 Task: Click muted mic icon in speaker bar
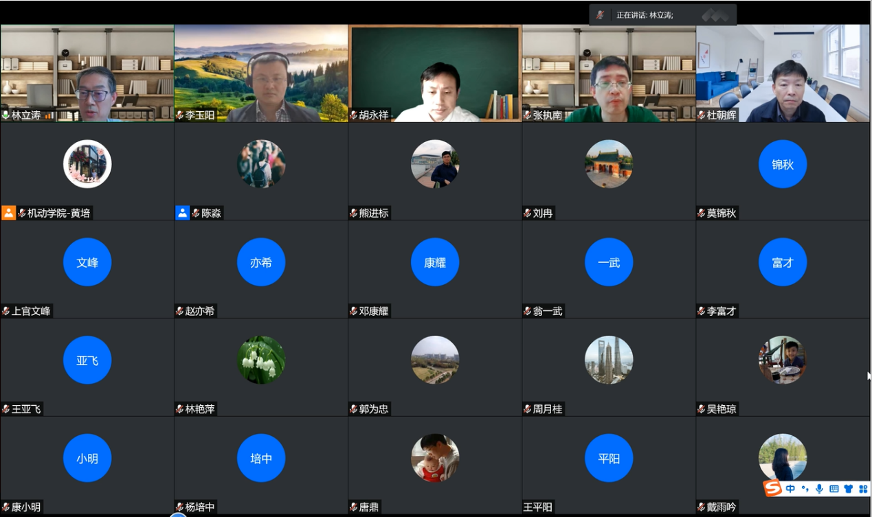click(x=601, y=14)
